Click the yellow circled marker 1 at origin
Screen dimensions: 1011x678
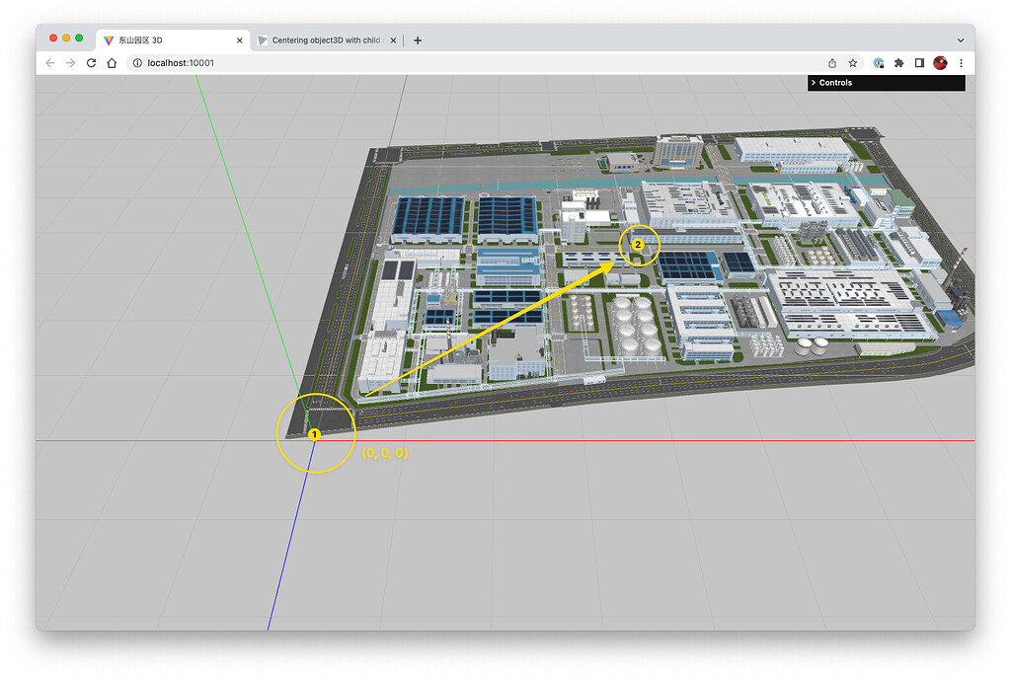(x=316, y=432)
